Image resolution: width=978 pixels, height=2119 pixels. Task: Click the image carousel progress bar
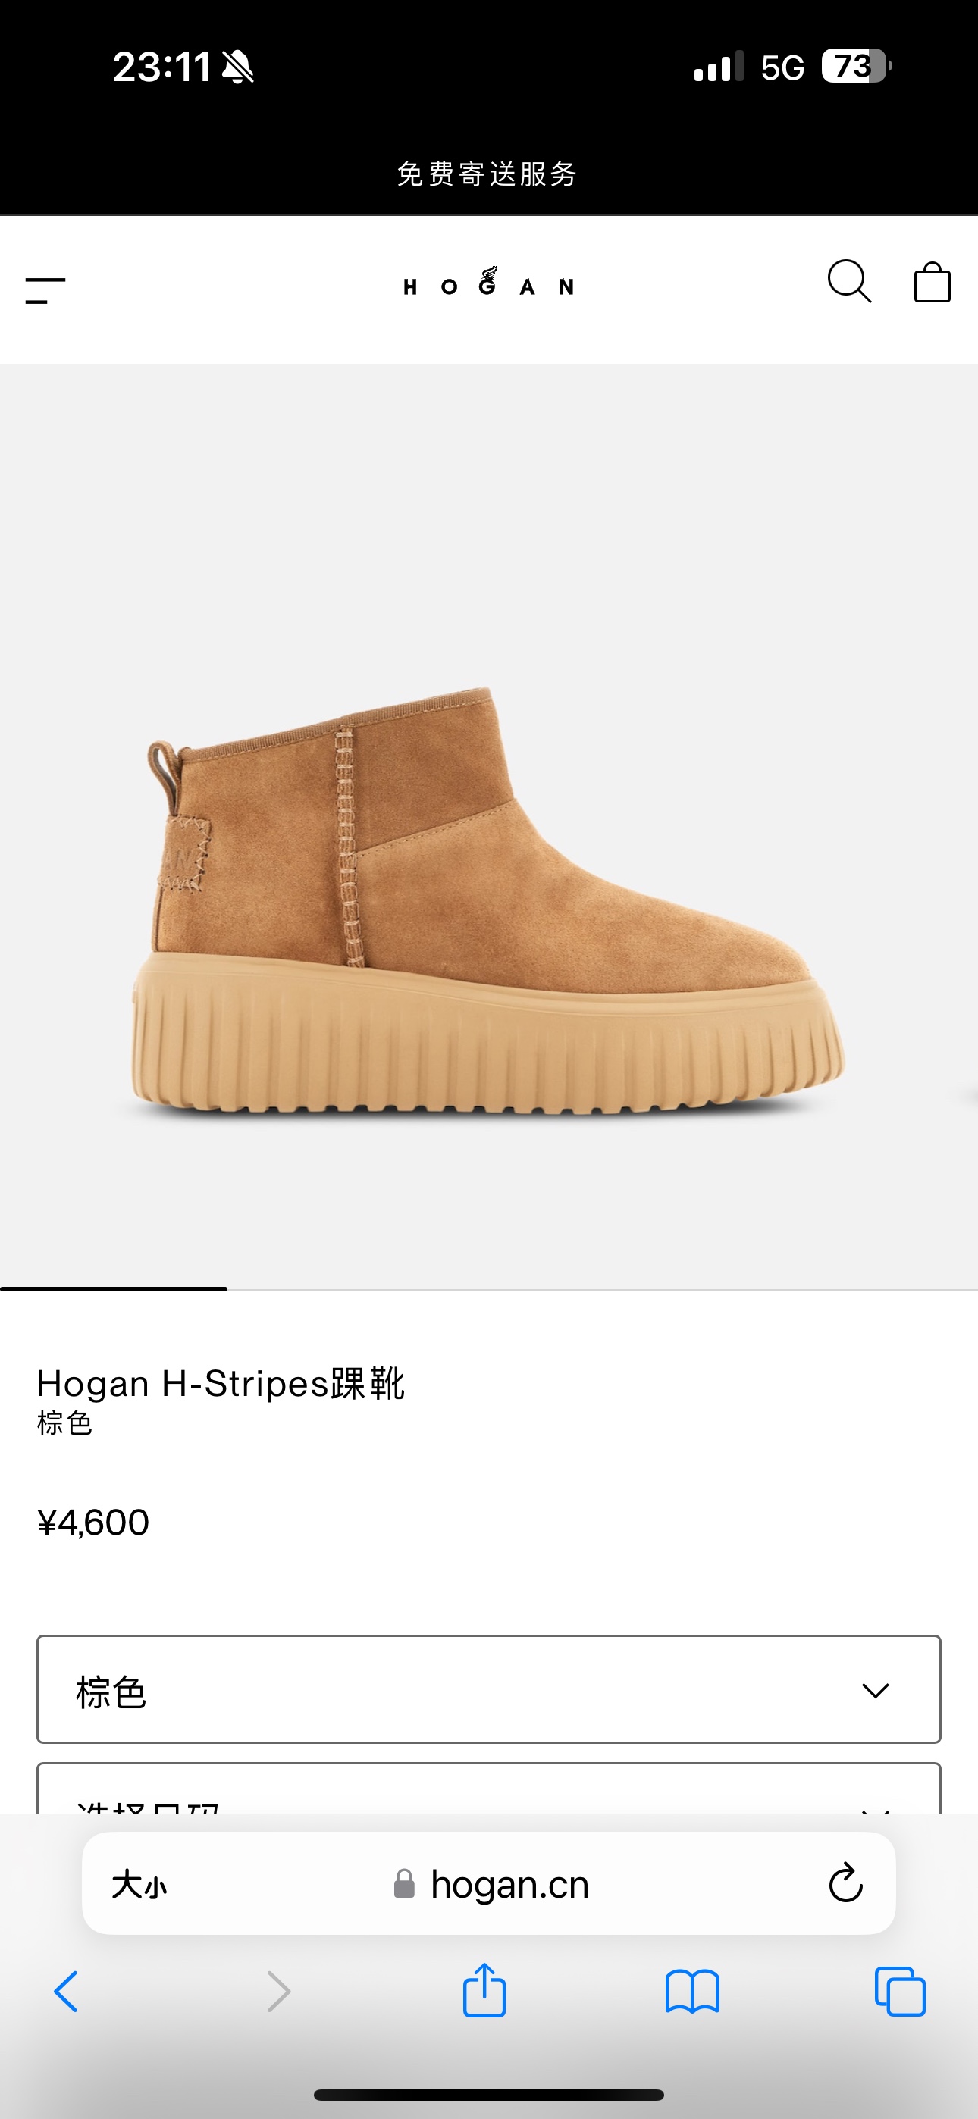(x=489, y=1289)
